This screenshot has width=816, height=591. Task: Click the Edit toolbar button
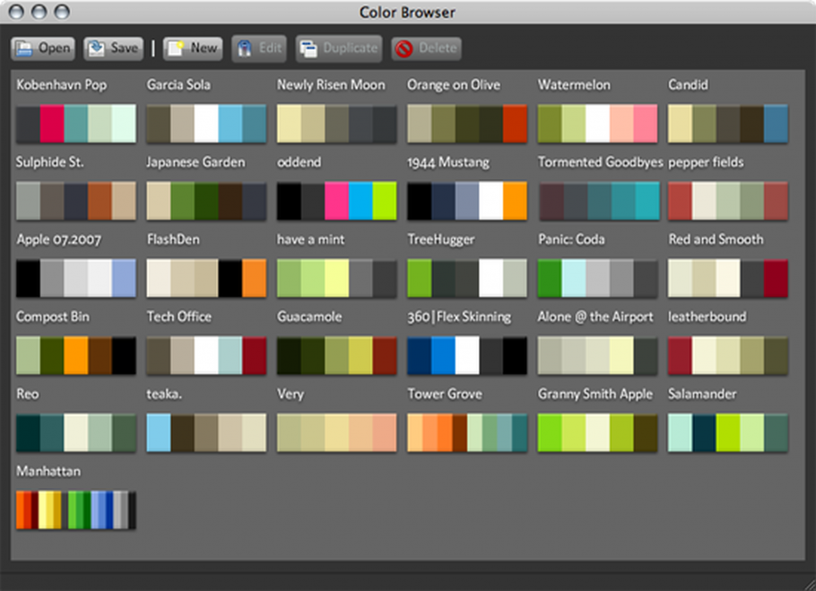point(259,48)
